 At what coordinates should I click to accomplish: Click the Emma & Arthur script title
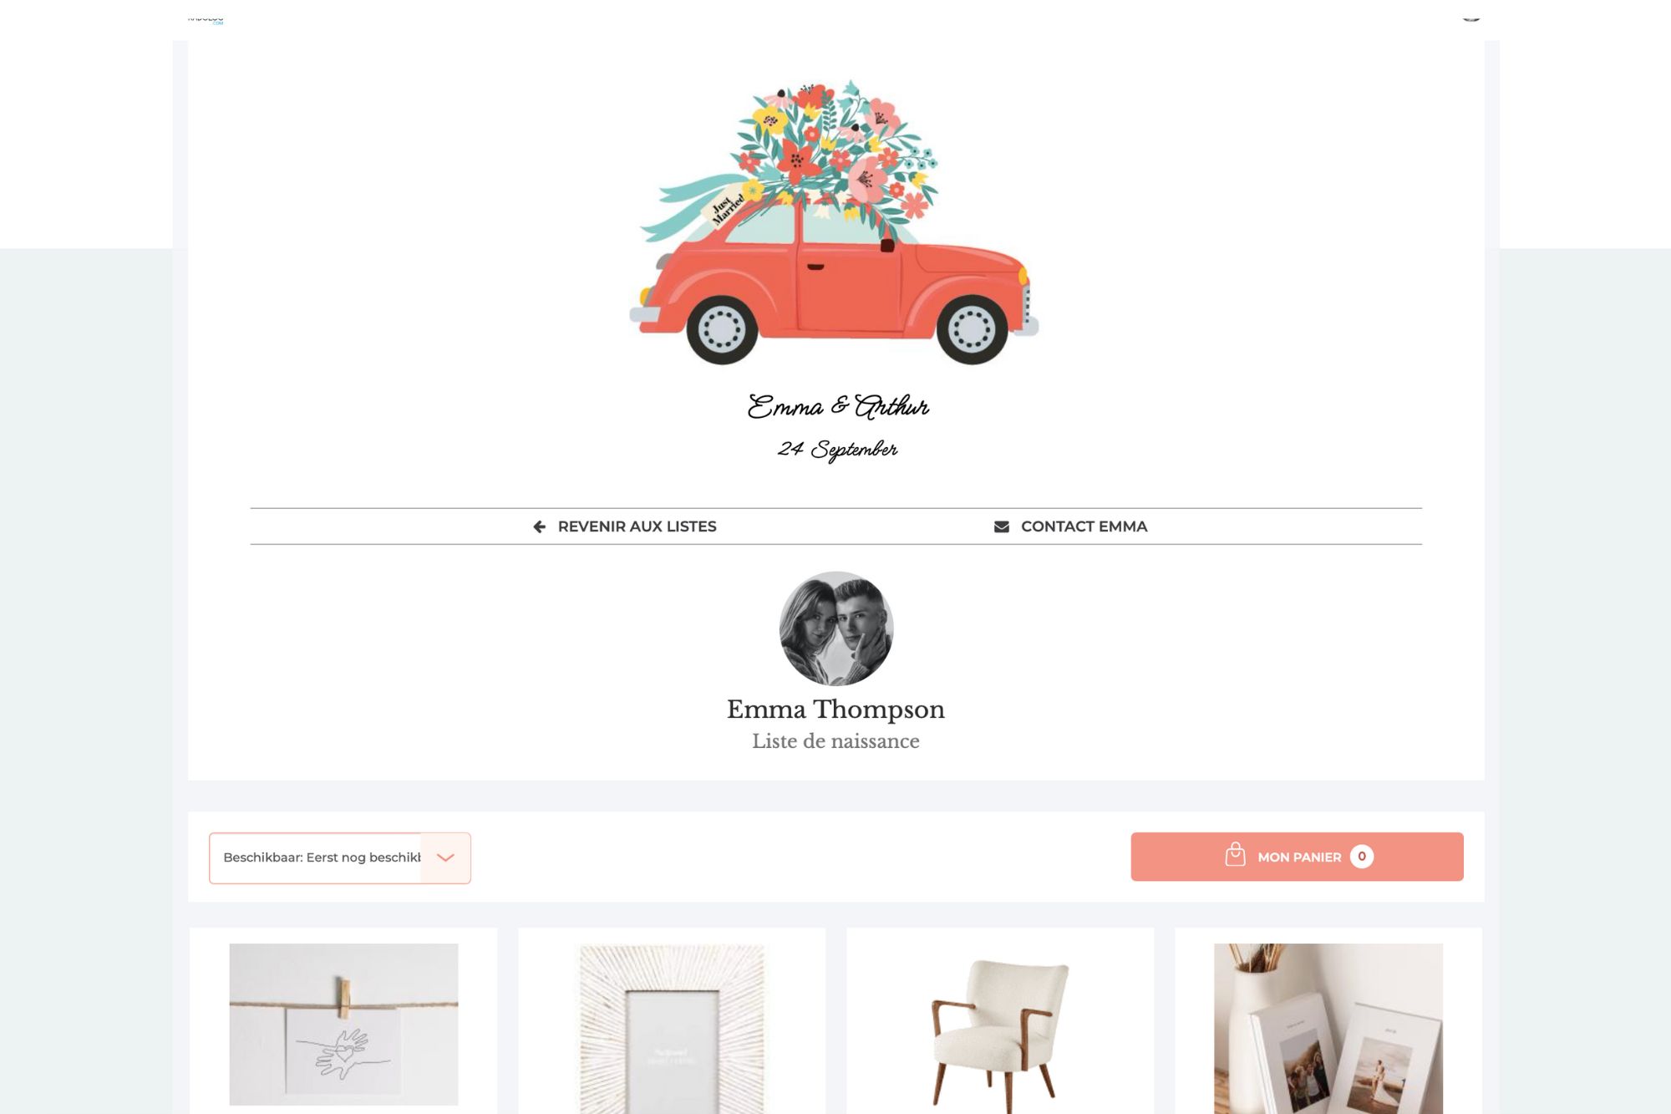click(x=838, y=407)
